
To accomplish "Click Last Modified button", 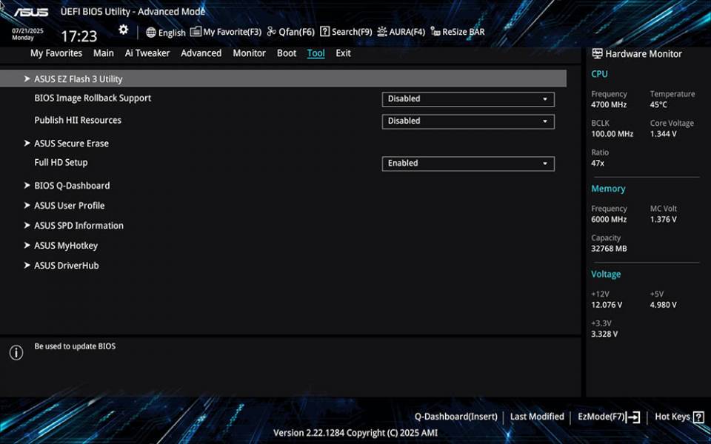I will tap(537, 417).
